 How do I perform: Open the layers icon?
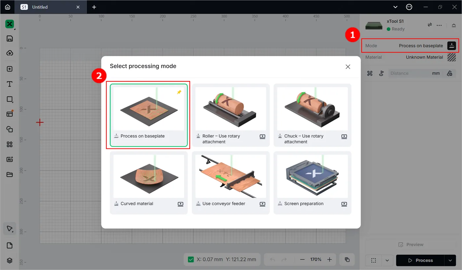coord(10,260)
